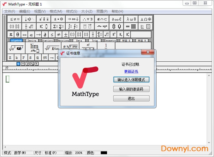Click the 退出 button in the dialog
Viewport: 214px width, 157px height.
point(131,98)
